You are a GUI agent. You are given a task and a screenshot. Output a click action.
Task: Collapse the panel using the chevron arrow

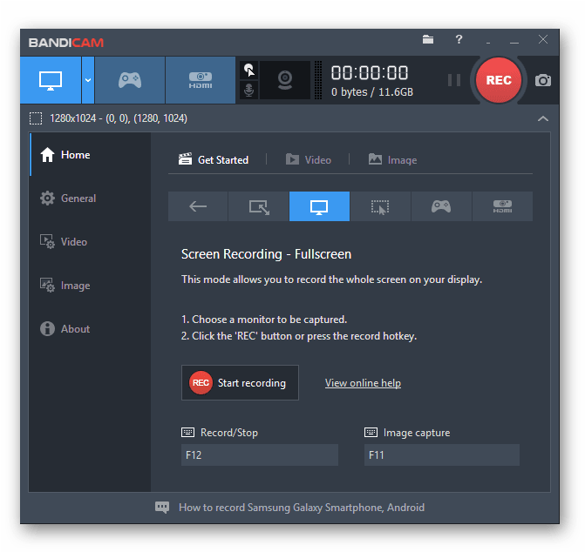543,118
